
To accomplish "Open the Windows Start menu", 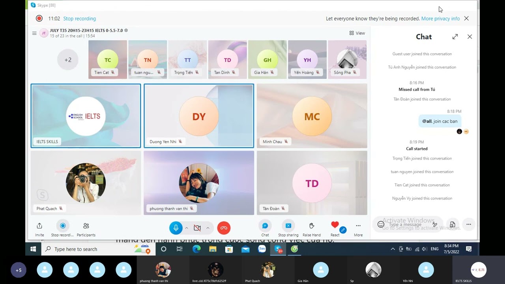I will pos(33,249).
